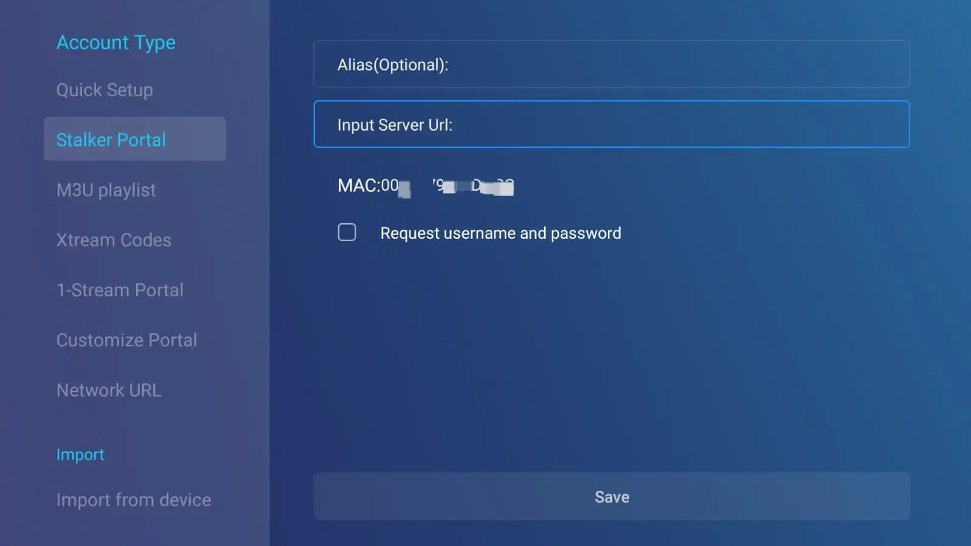971x546 pixels.
Task: Choose Network URL account type
Action: [x=109, y=390]
